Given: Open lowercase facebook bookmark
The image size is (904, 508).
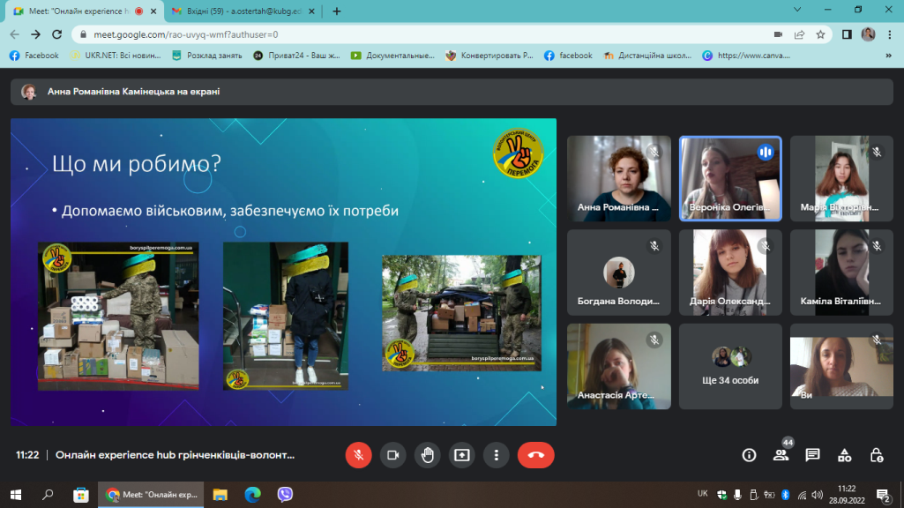Looking at the screenshot, I should pyautogui.click(x=569, y=56).
